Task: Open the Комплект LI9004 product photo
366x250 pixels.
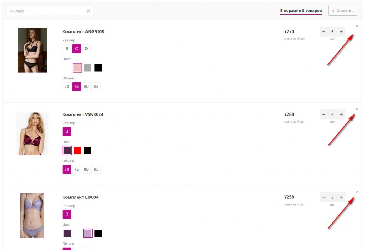Action: click(32, 216)
